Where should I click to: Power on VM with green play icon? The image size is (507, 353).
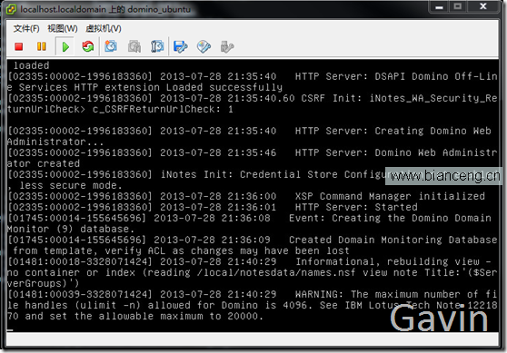pyautogui.click(x=65, y=47)
